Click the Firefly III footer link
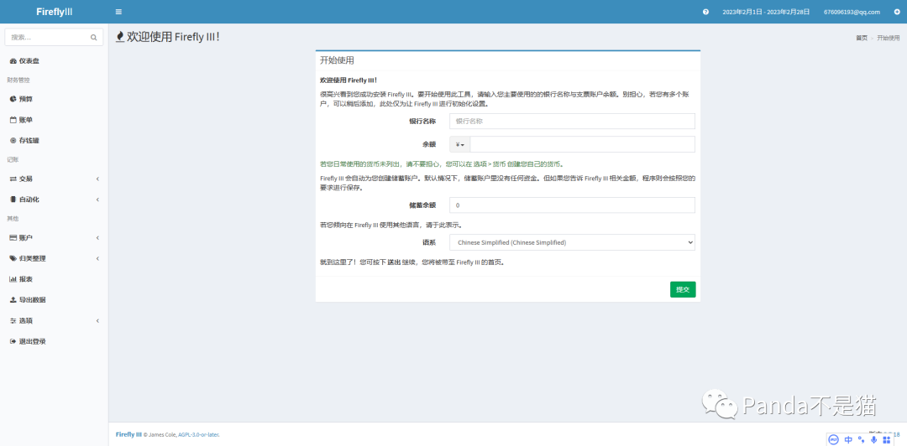 point(128,434)
